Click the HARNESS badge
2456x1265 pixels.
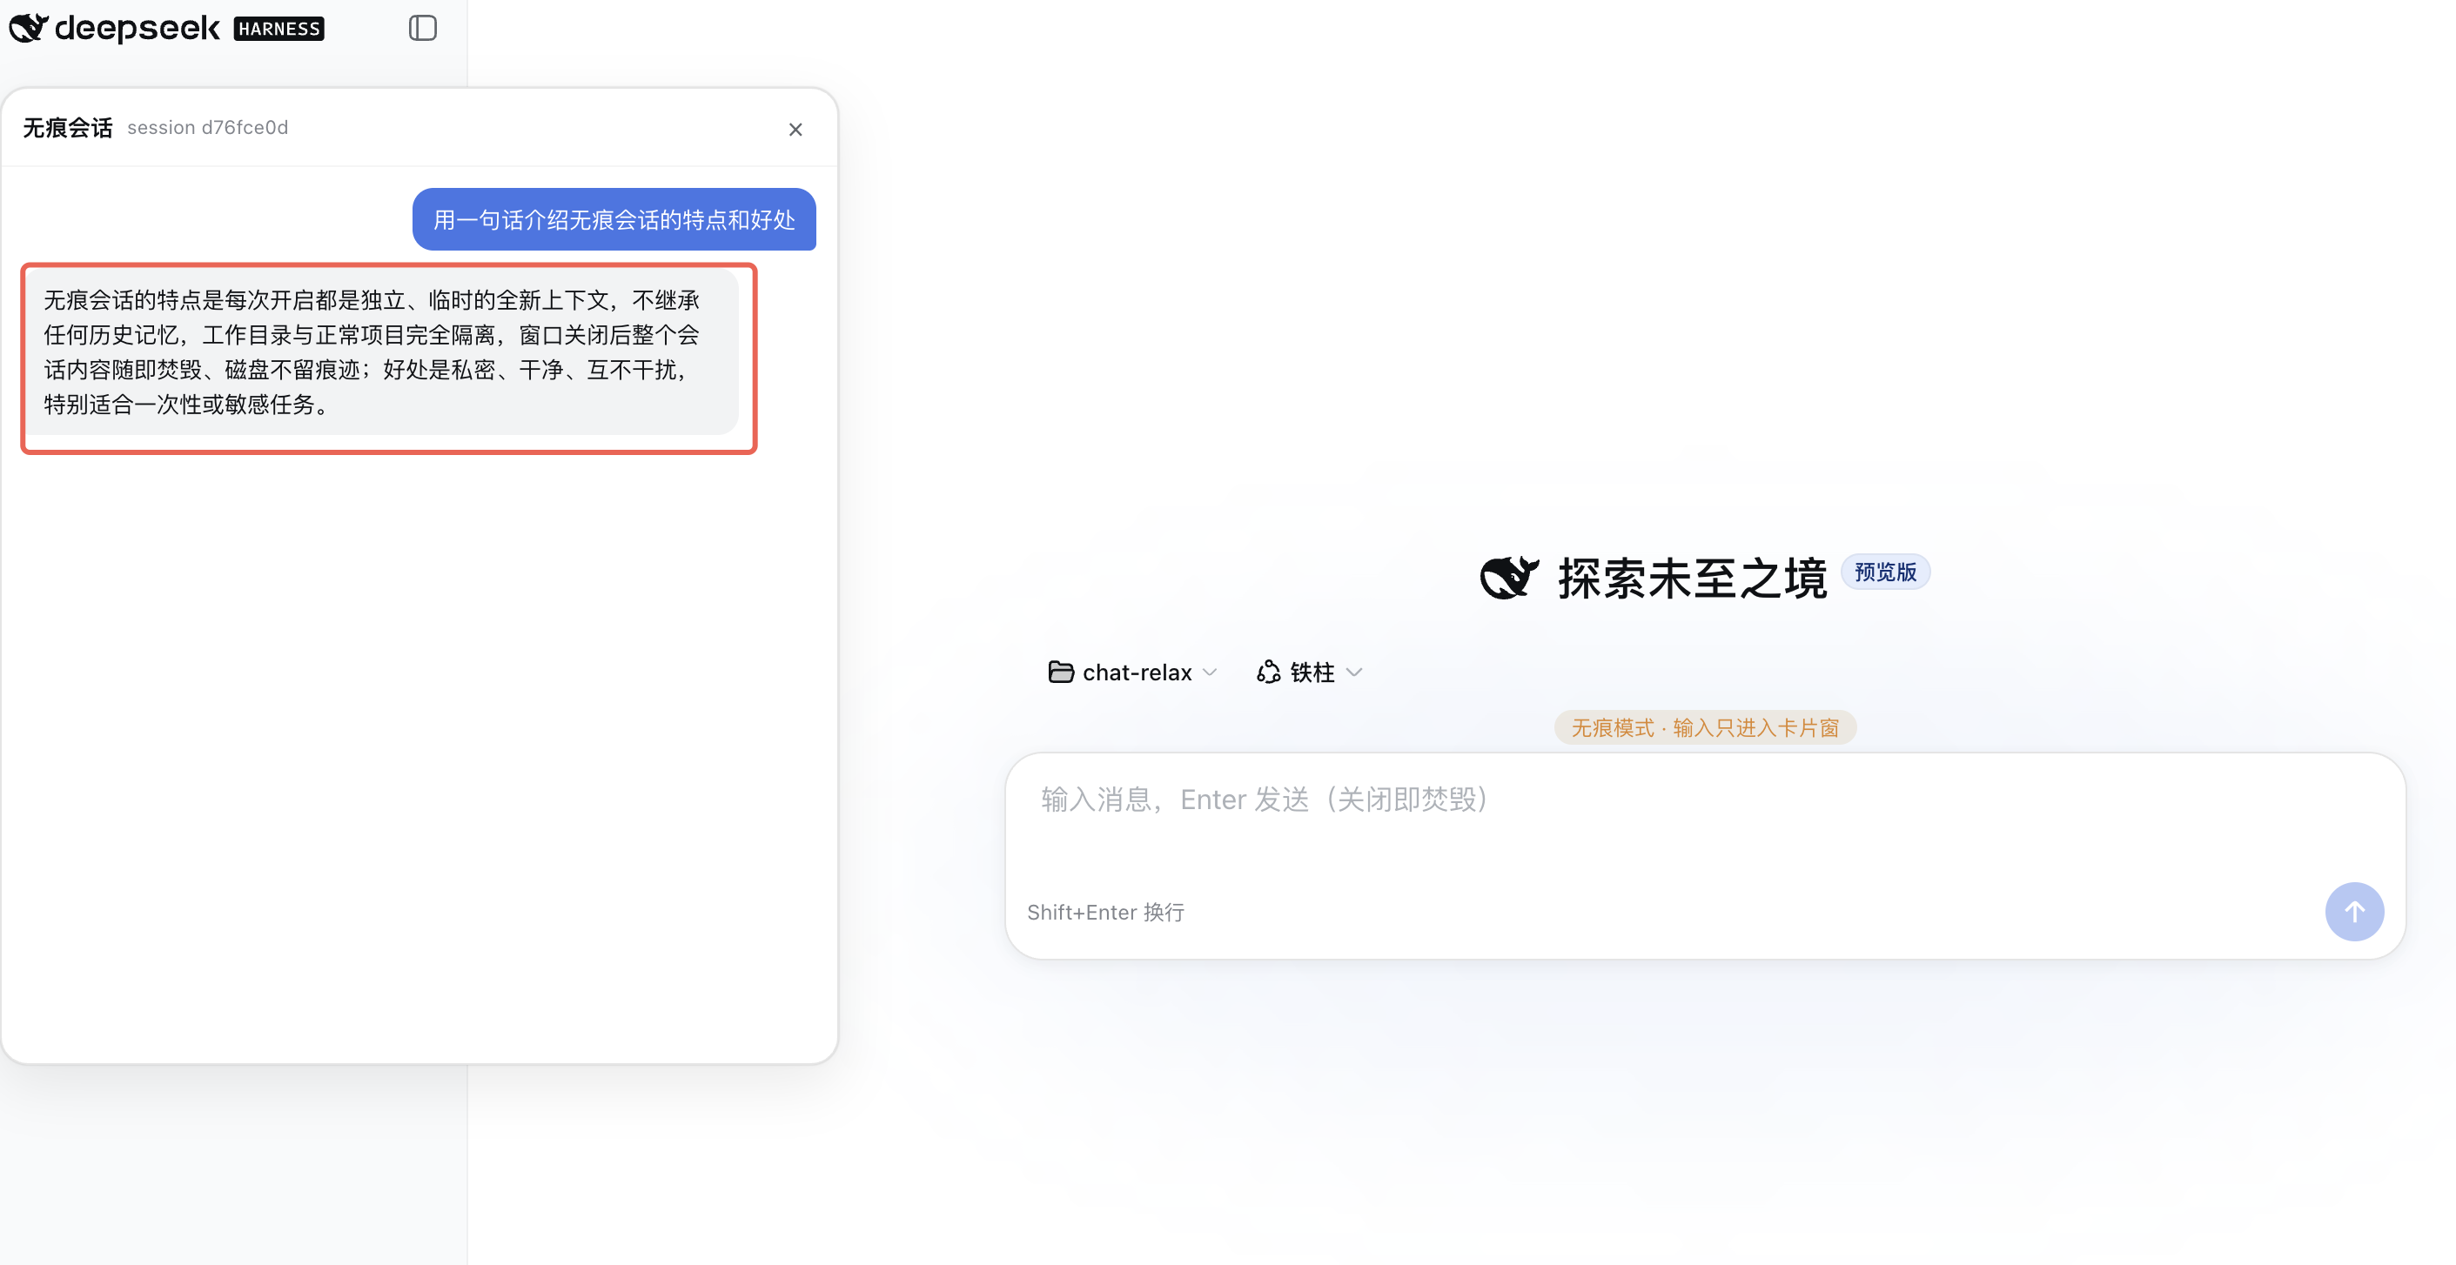(278, 29)
